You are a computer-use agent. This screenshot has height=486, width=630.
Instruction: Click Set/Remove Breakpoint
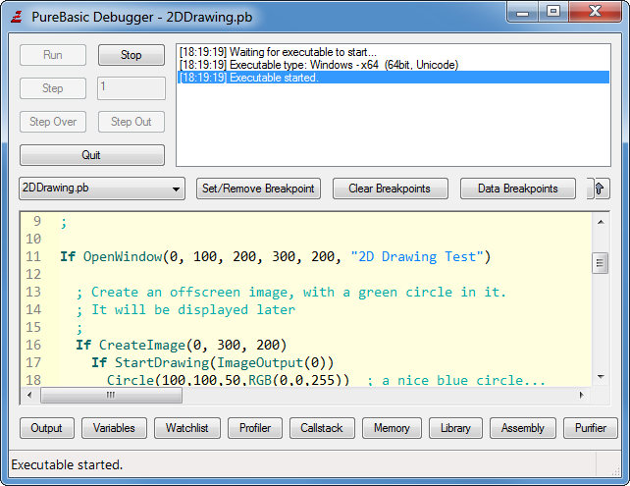258,189
